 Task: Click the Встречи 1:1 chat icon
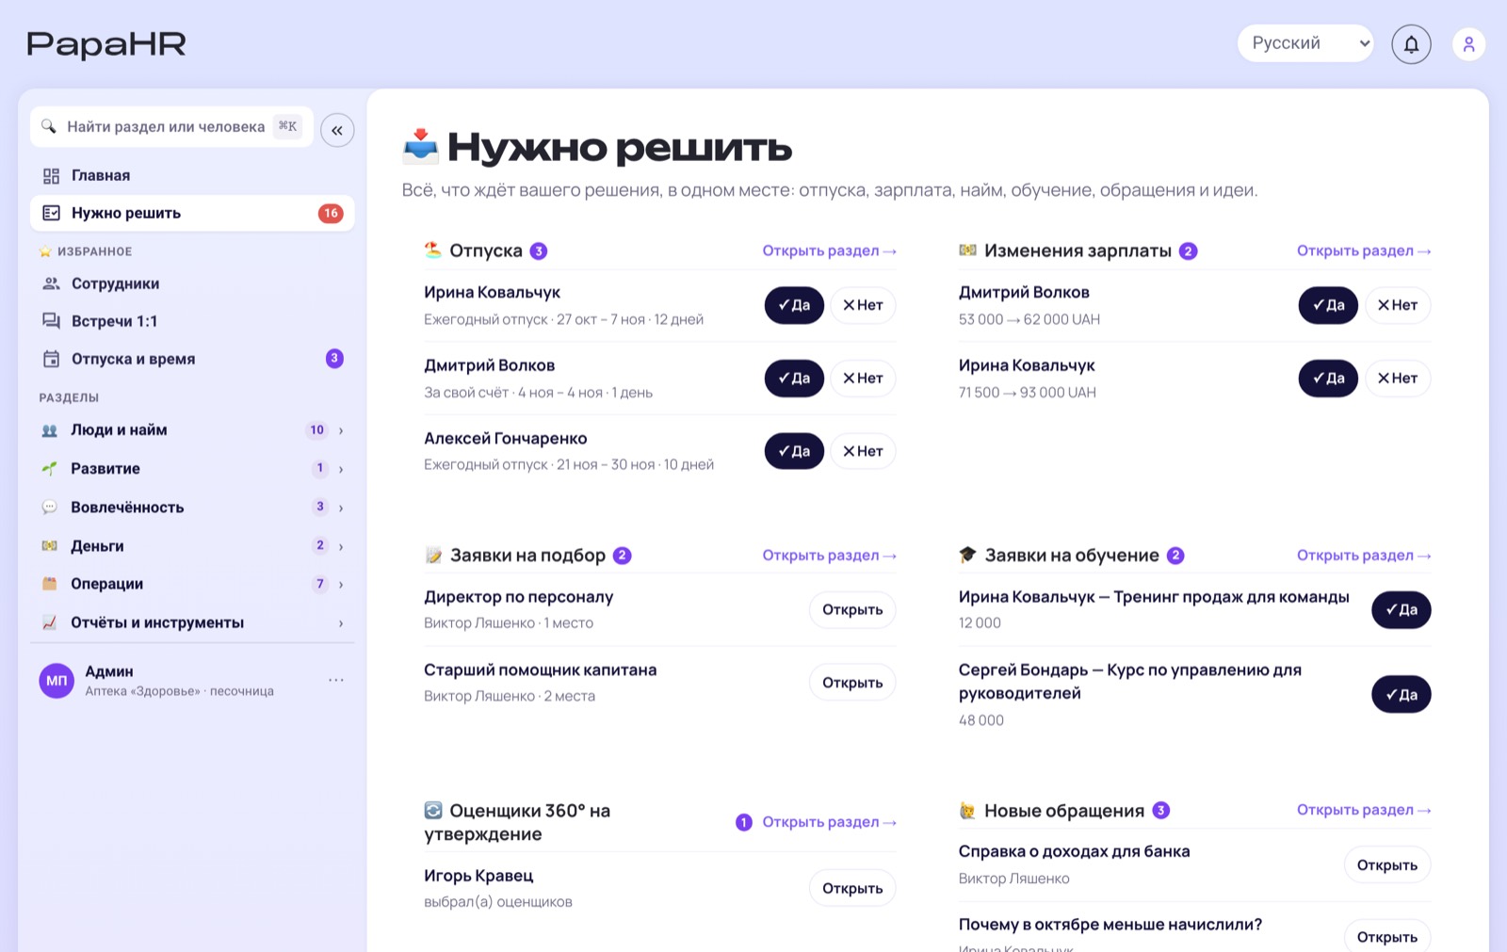(51, 321)
